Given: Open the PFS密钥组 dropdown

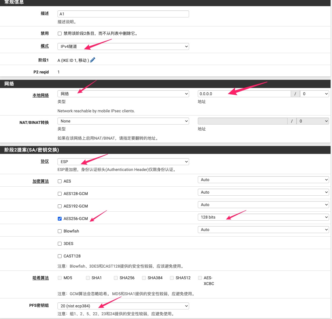Looking at the screenshot, I should click(x=123, y=306).
